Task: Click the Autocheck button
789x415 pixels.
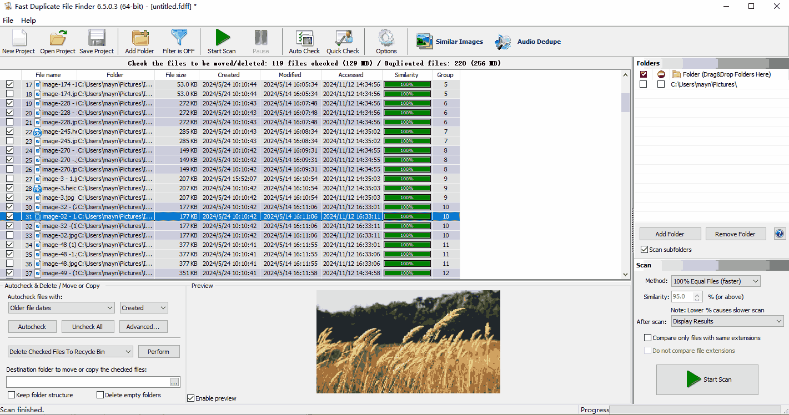Action: pyautogui.click(x=32, y=327)
